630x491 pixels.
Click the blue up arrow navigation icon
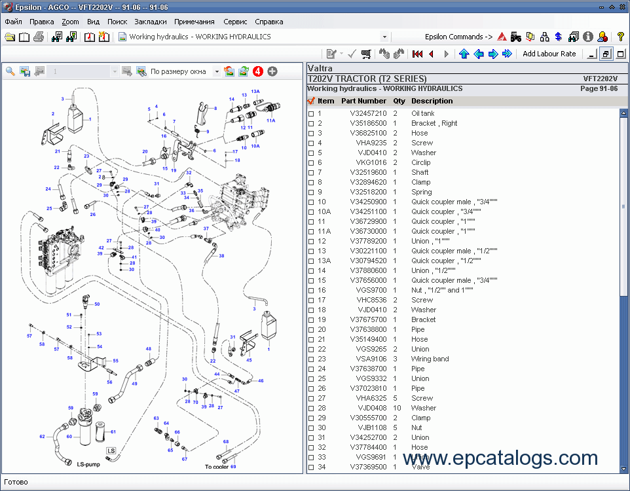point(464,54)
